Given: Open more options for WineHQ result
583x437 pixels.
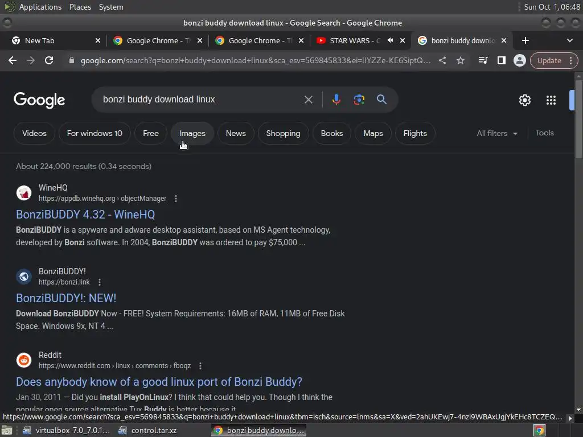Looking at the screenshot, I should tap(176, 199).
